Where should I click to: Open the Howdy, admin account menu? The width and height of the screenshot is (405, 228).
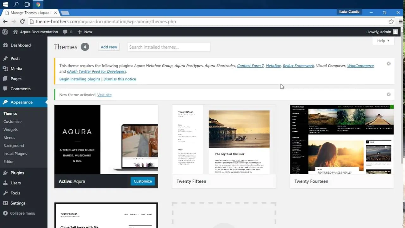[x=382, y=32]
